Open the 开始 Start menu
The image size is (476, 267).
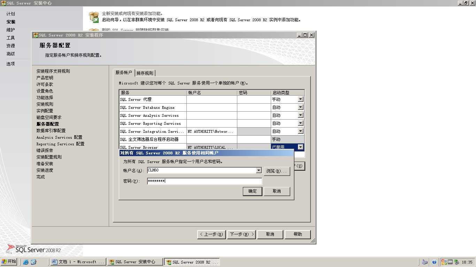tap(9, 262)
